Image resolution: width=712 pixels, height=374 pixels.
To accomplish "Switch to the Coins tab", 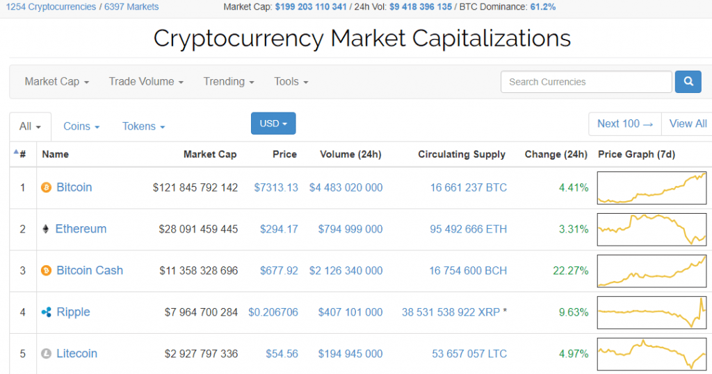I will pos(81,126).
